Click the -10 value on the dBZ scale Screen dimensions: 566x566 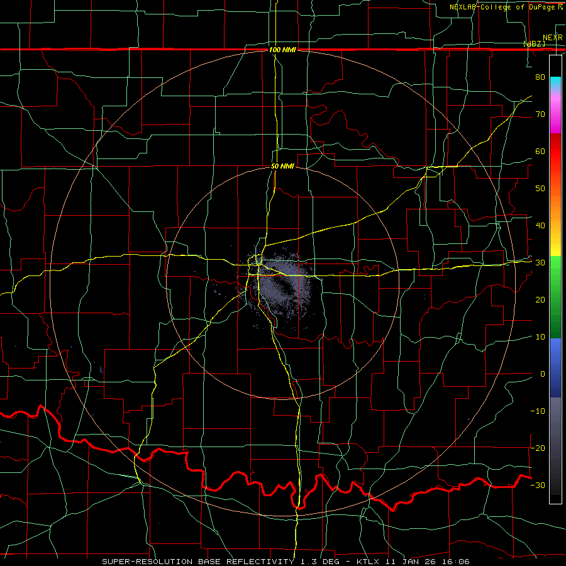click(x=538, y=411)
